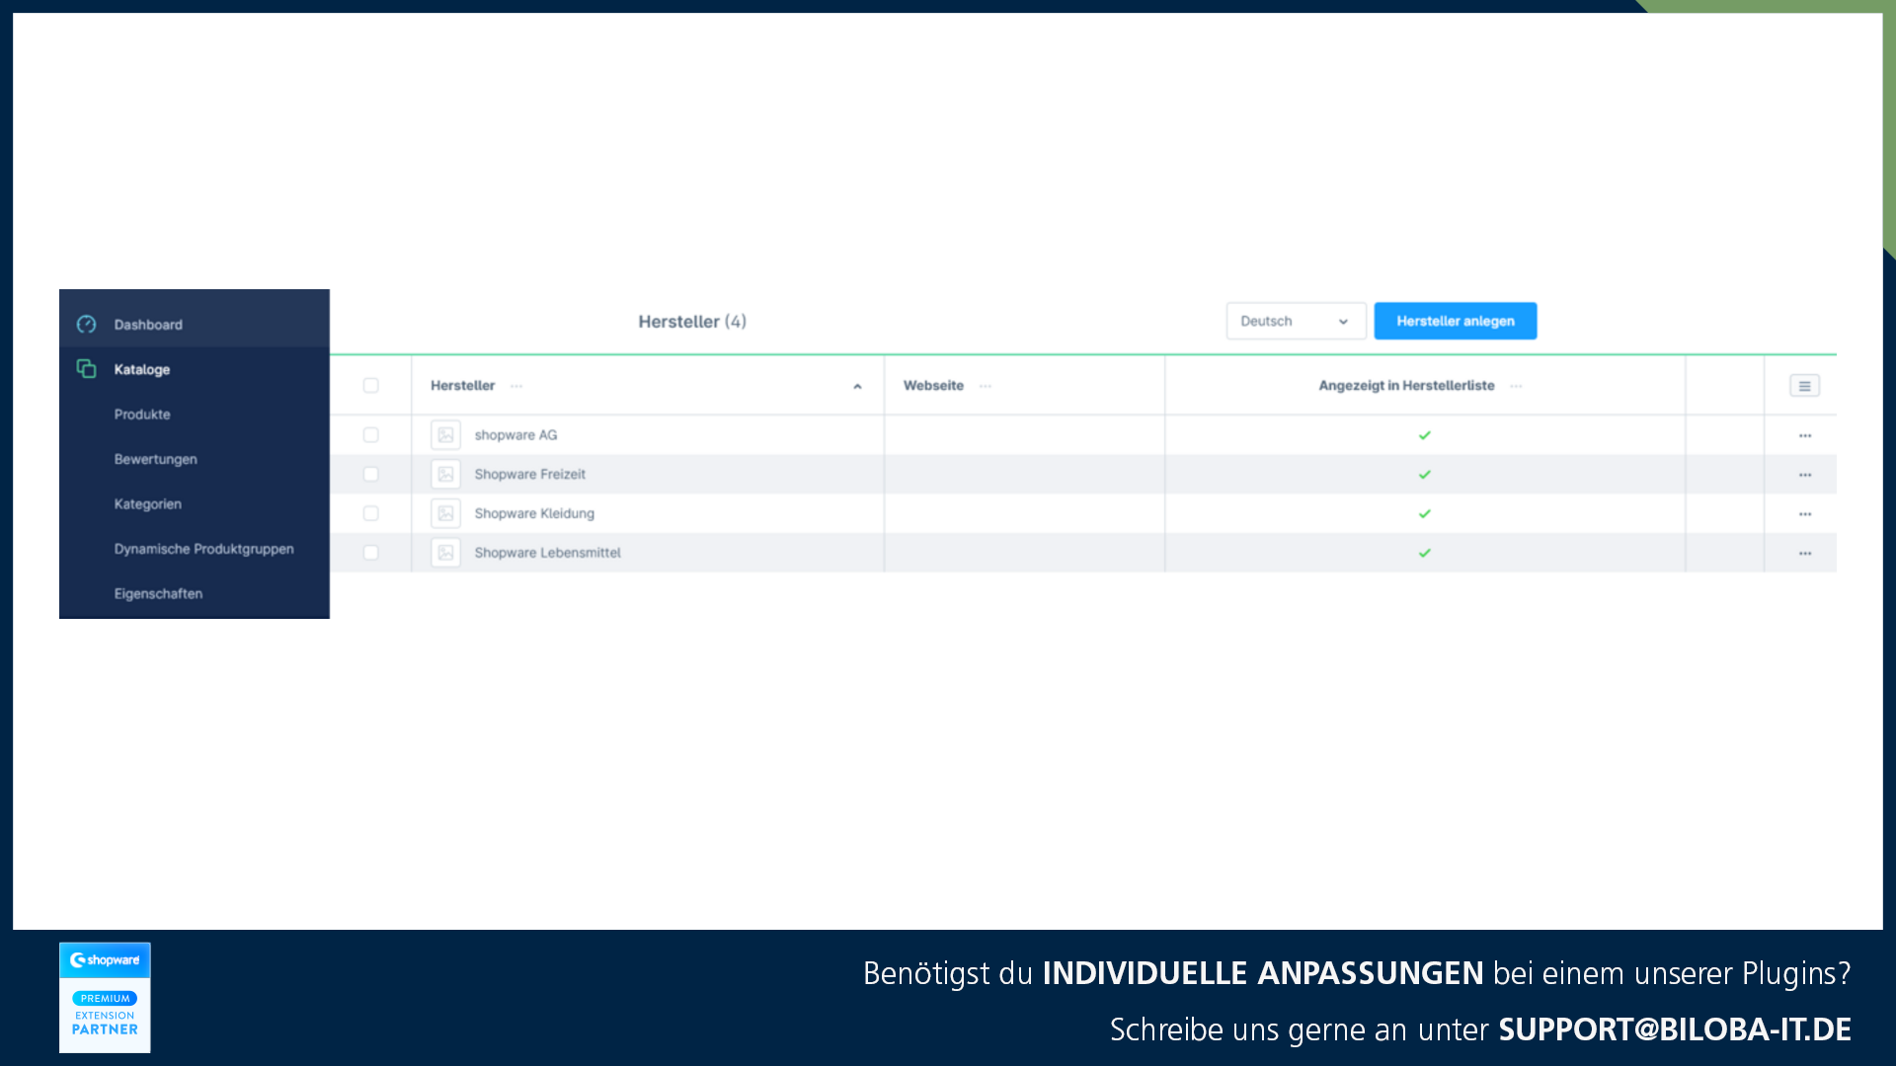
Task: Click the Shopware Premium Extension Partner badge
Action: tap(105, 997)
